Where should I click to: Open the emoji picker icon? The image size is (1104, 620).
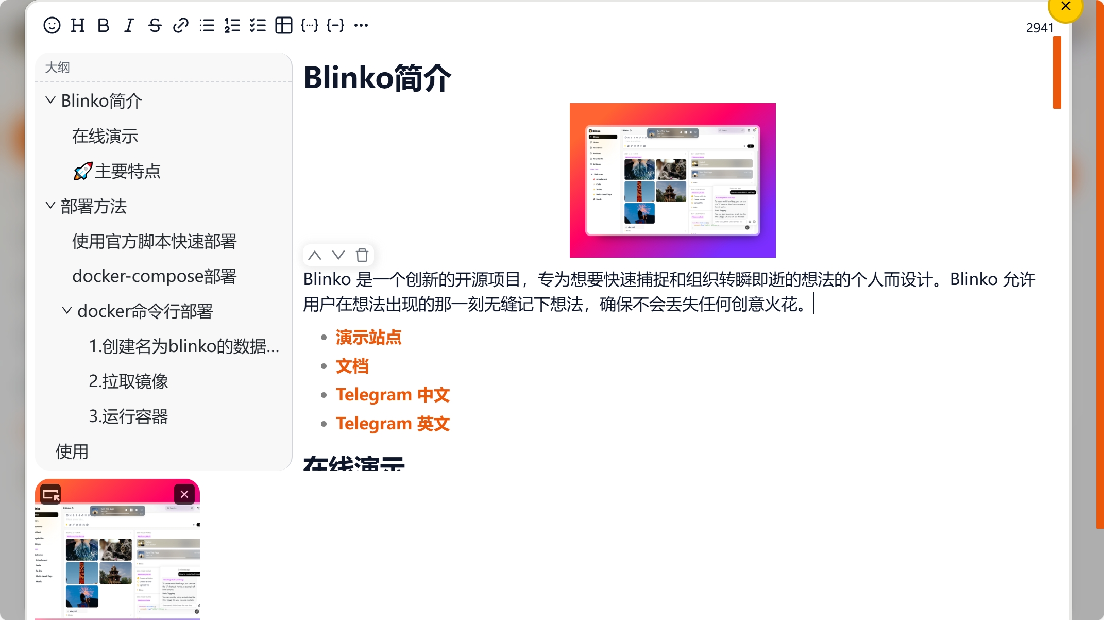coord(52,25)
